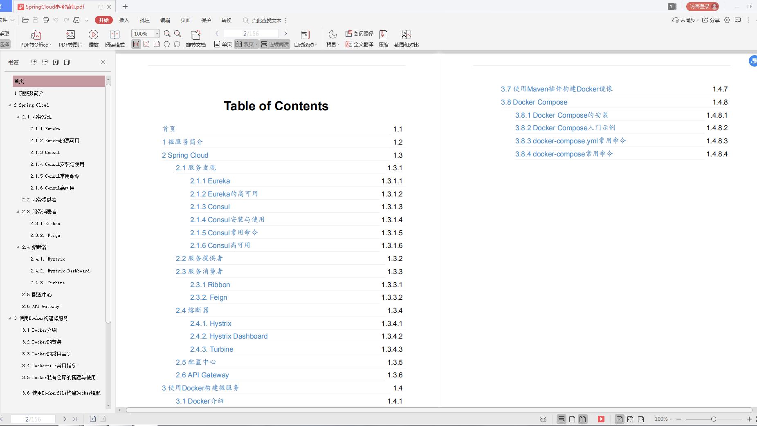
Task: Toggle single page icon in status bar
Action: tap(572, 419)
